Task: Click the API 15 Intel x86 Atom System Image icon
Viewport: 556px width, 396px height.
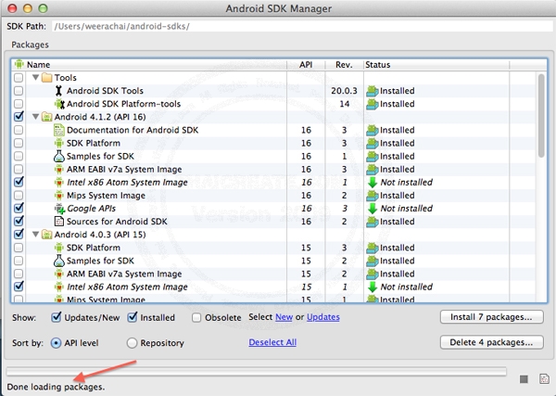Action: [59, 287]
